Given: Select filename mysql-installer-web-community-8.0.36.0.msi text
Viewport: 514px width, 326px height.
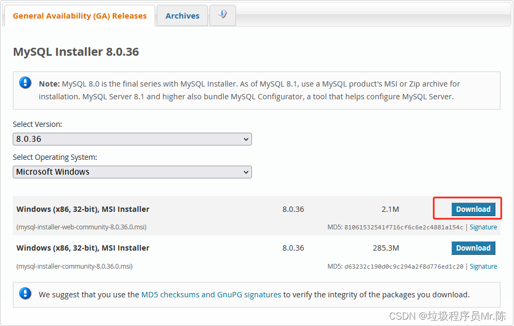Looking at the screenshot, I should point(81,227).
